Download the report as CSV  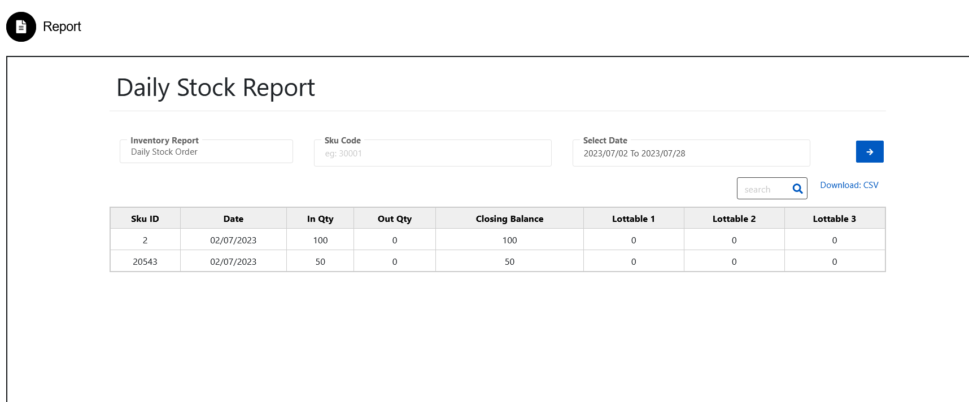849,185
